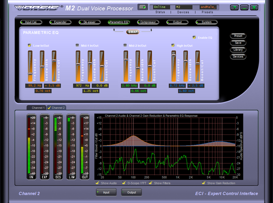Click the Low band Frequency slider handle

[x=30, y=74]
